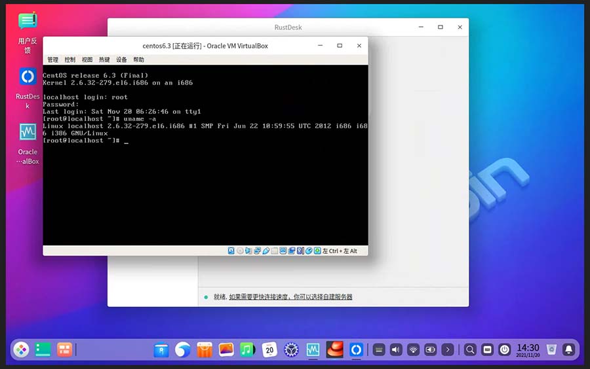The width and height of the screenshot is (590, 369).
Task: Click the VirtualBox manager icon in dock
Action: coord(313,350)
